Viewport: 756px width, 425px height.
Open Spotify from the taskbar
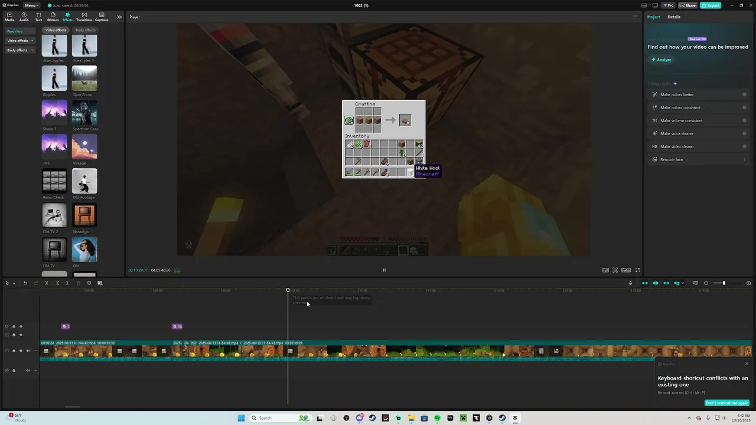(x=437, y=418)
